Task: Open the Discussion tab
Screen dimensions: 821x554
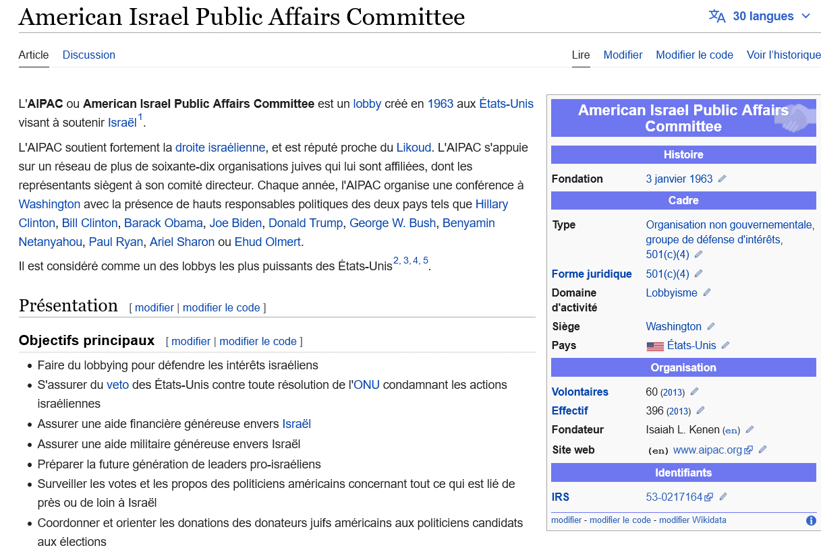Action: pyautogui.click(x=88, y=55)
